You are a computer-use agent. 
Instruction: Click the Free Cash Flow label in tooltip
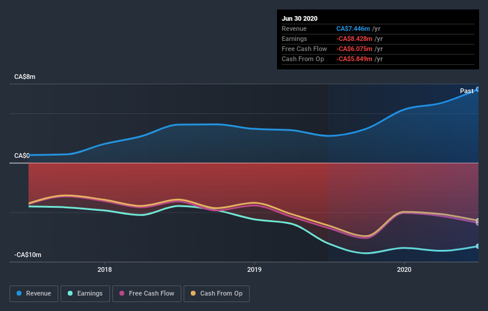click(x=304, y=49)
